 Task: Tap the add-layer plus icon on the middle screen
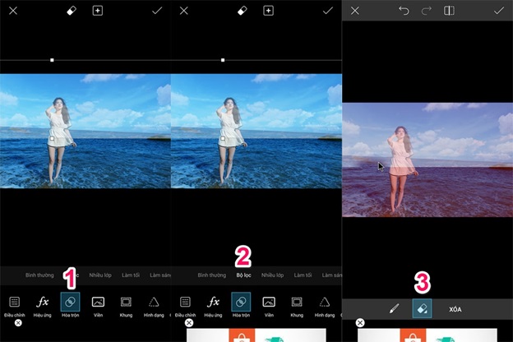tap(268, 11)
